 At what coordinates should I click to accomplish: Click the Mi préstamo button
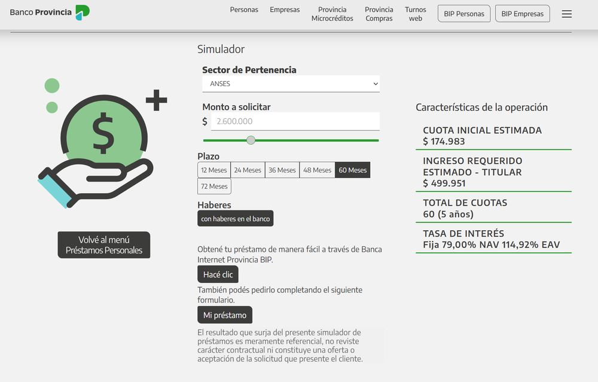[225, 315]
